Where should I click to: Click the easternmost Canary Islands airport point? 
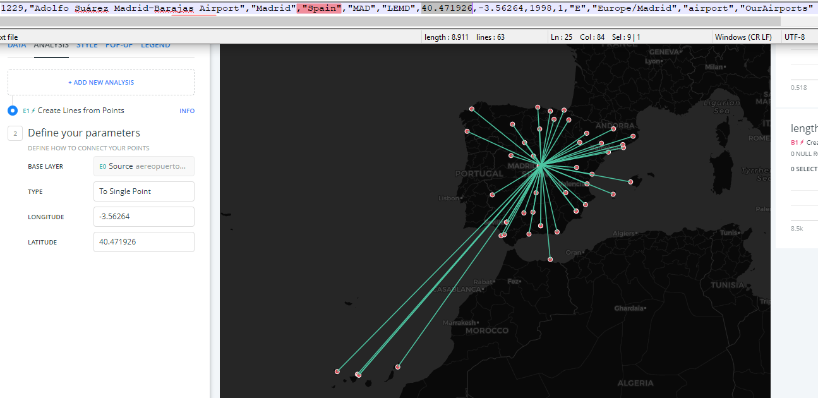[x=397, y=366]
